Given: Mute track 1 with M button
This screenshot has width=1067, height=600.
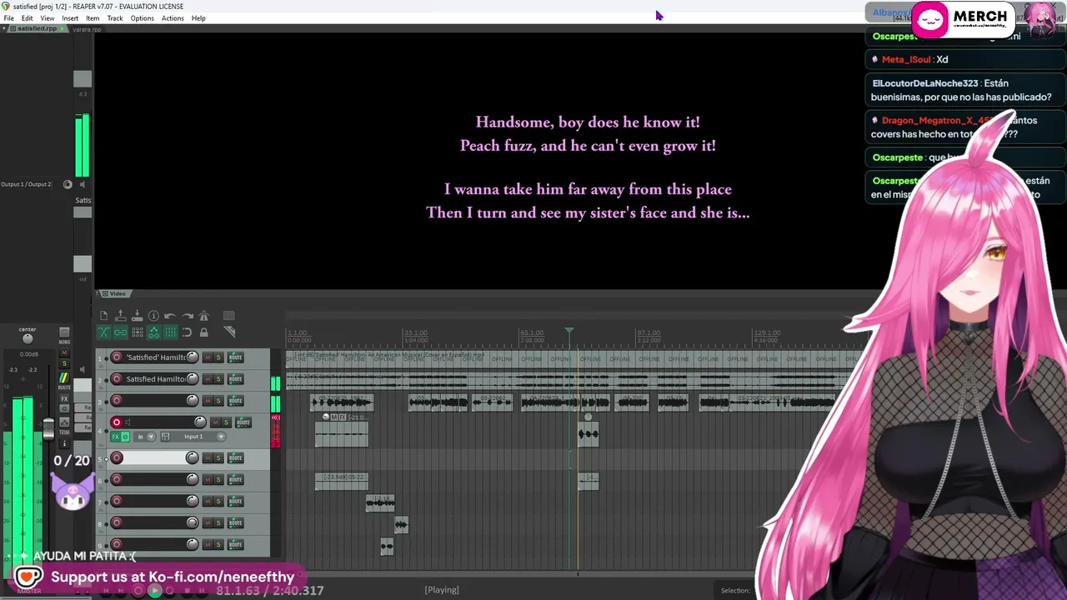Looking at the screenshot, I should [x=208, y=357].
